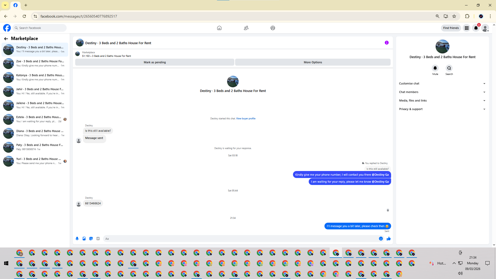This screenshot has height=279, width=496.
Task: Click View buyer profile link
Action: click(246, 119)
